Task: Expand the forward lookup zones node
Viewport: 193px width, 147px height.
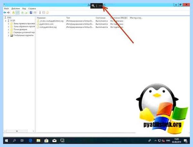Action: pyautogui.click(x=8, y=23)
